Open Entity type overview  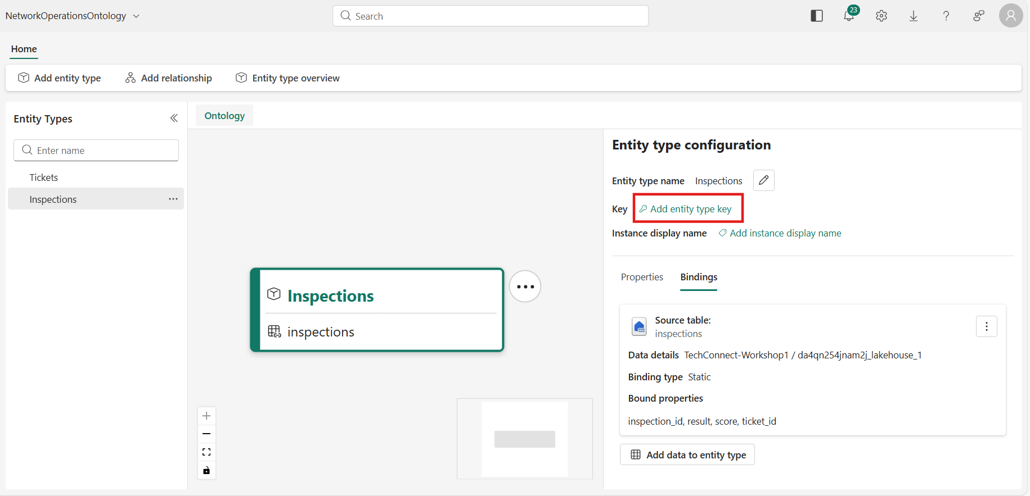[x=287, y=78]
